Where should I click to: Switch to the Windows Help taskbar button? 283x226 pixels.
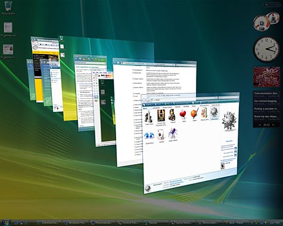[x=76, y=222]
